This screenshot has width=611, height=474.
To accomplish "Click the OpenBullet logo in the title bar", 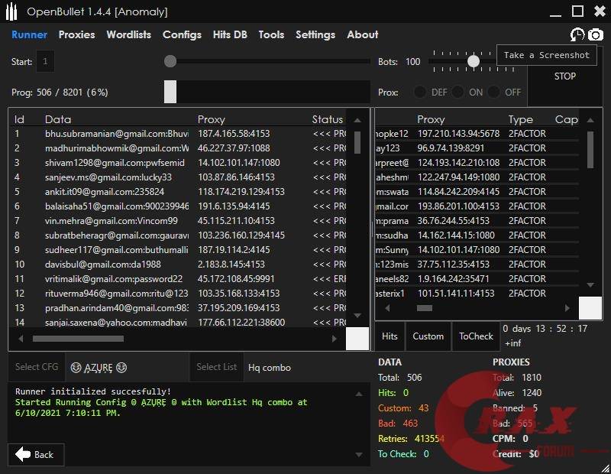I will coord(11,11).
